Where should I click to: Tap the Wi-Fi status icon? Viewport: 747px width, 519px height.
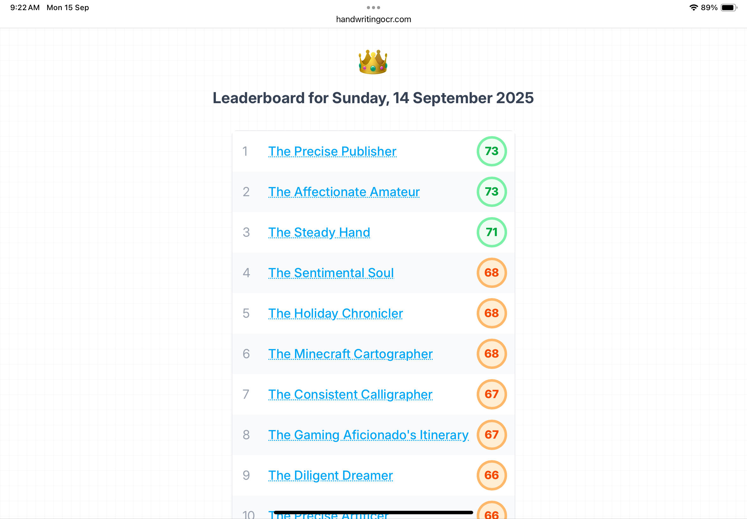coord(693,8)
